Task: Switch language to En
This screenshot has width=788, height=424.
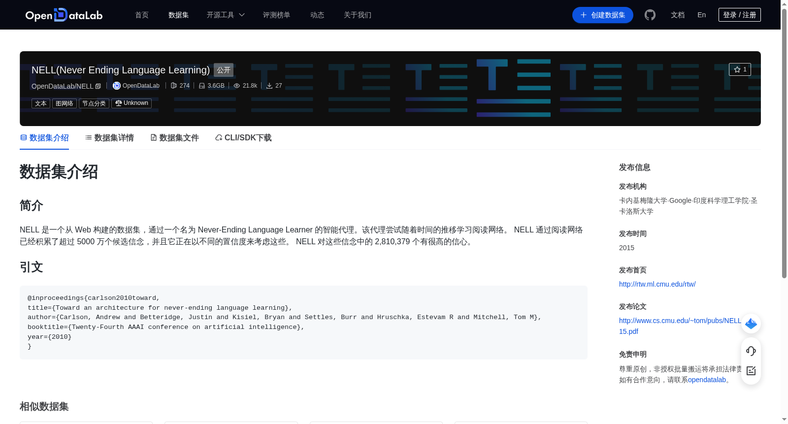Action: (x=702, y=15)
